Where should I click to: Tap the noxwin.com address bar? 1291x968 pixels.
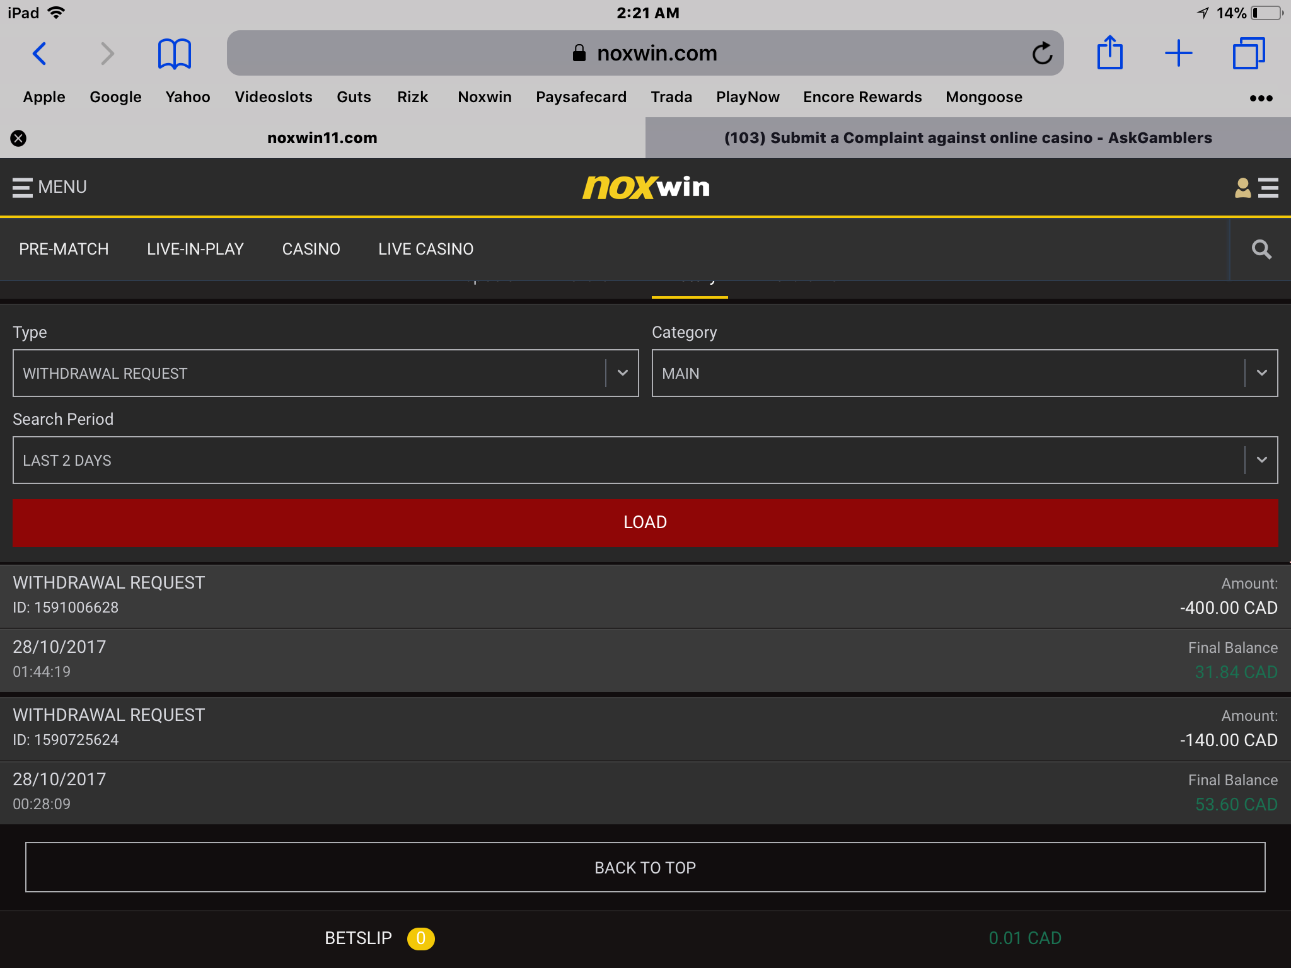[645, 53]
